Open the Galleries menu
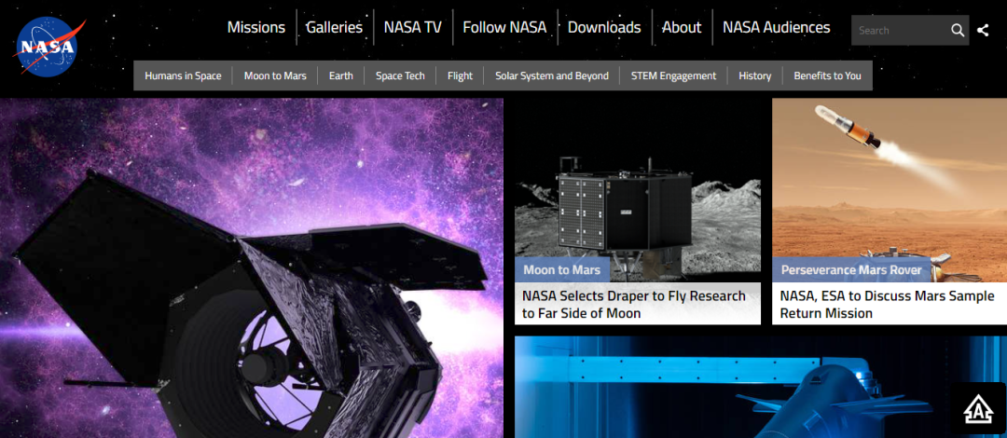Screen dimensions: 1007x438 pos(334,28)
